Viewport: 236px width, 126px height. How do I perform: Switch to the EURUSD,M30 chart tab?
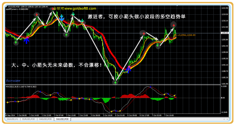[29, 119]
